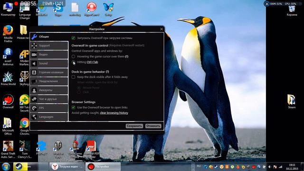Select the 360 Total Security desktop icon

coord(24,104)
